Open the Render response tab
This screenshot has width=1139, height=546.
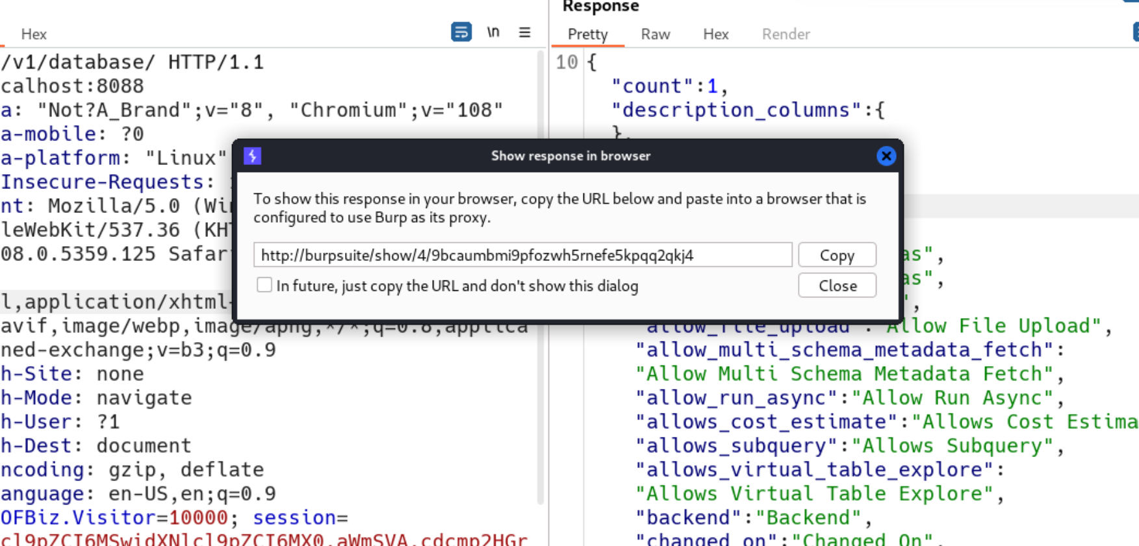[x=786, y=34]
